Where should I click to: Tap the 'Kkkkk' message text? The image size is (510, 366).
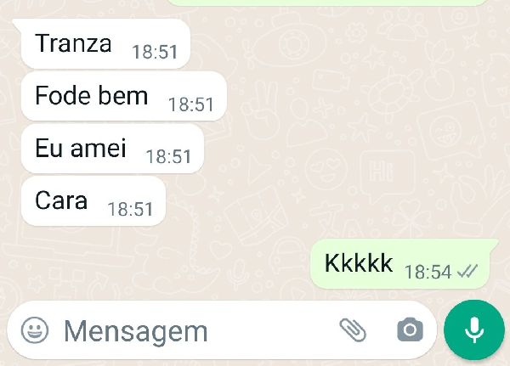[359, 262]
